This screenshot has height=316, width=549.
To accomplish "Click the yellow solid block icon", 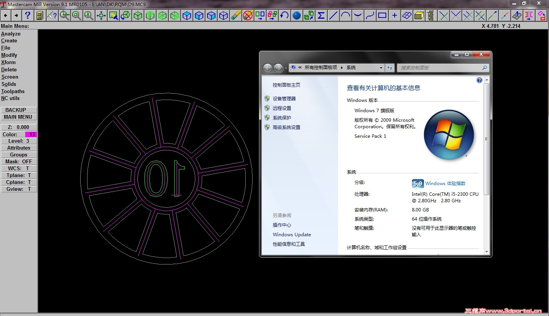I will (x=419, y=16).
